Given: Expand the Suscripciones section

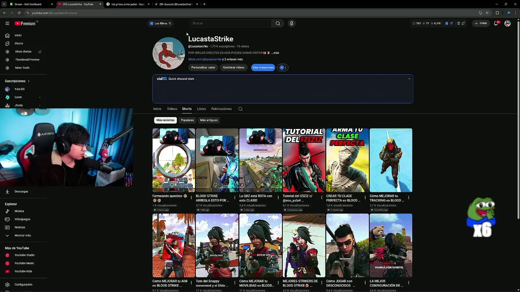Looking at the screenshot, I should 17,81.
